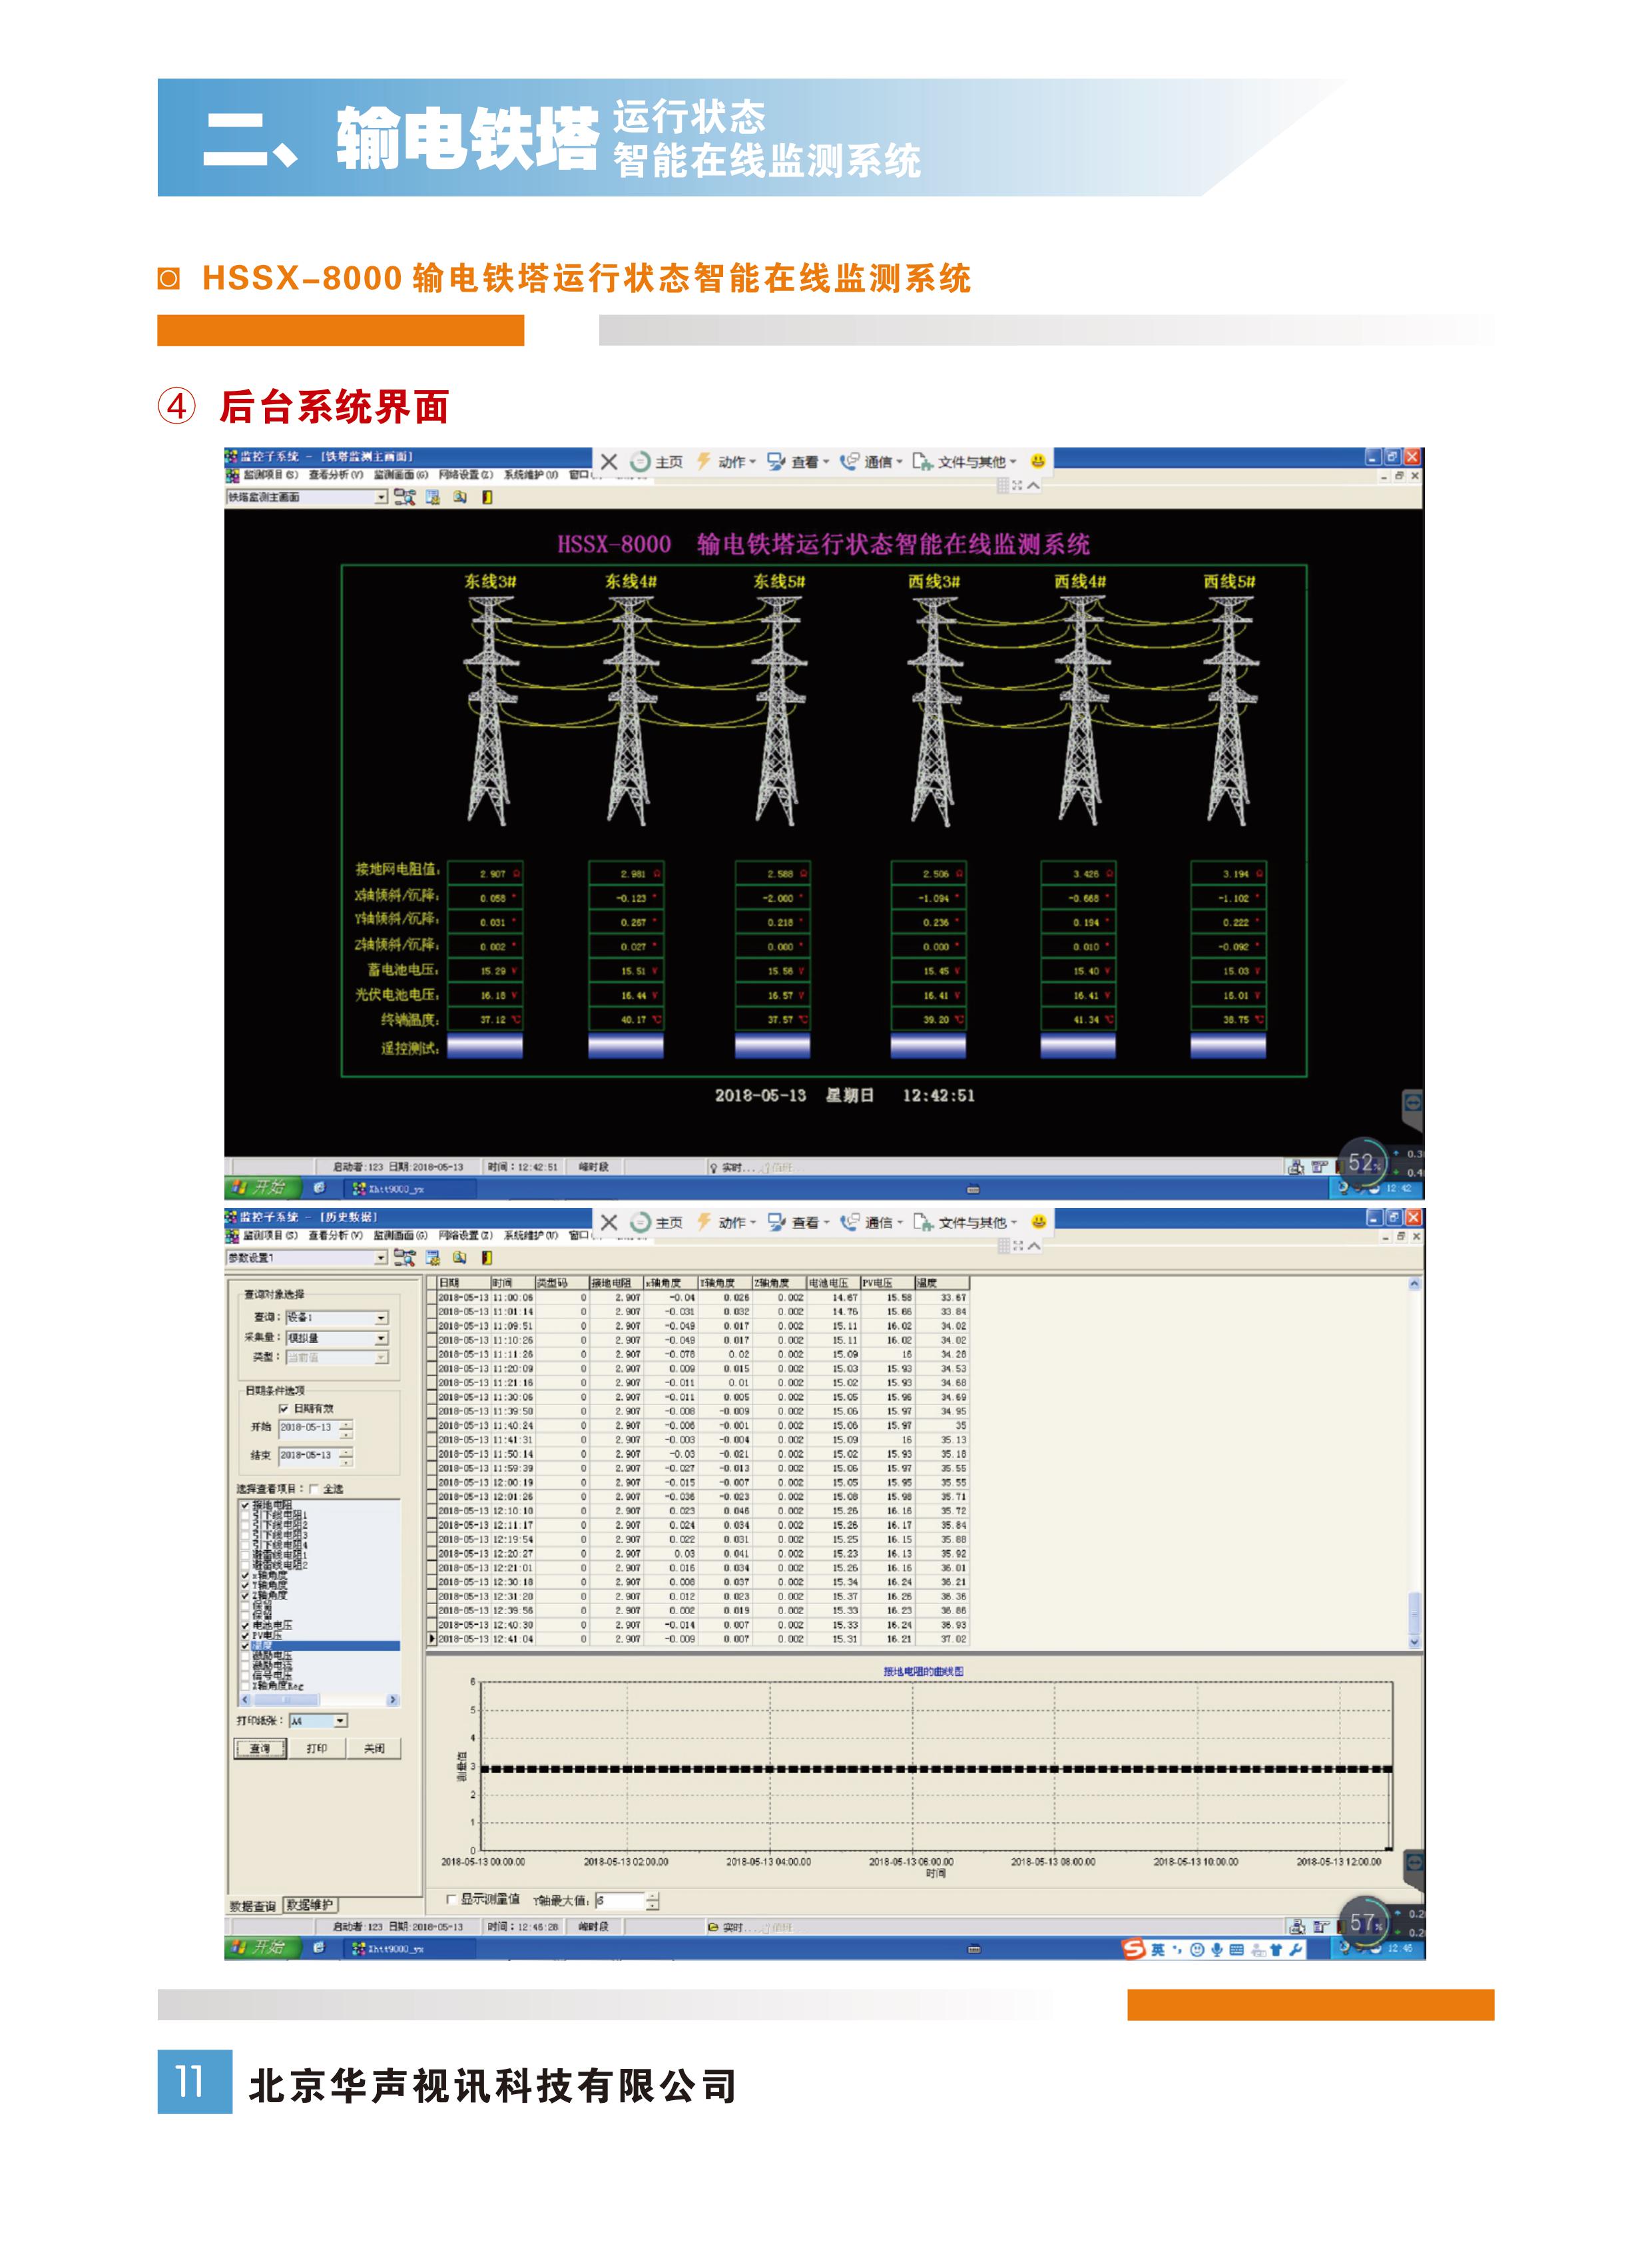Click 遥控测试 button under 东线3# tower
The height and width of the screenshot is (2242, 1652).
485,1046
